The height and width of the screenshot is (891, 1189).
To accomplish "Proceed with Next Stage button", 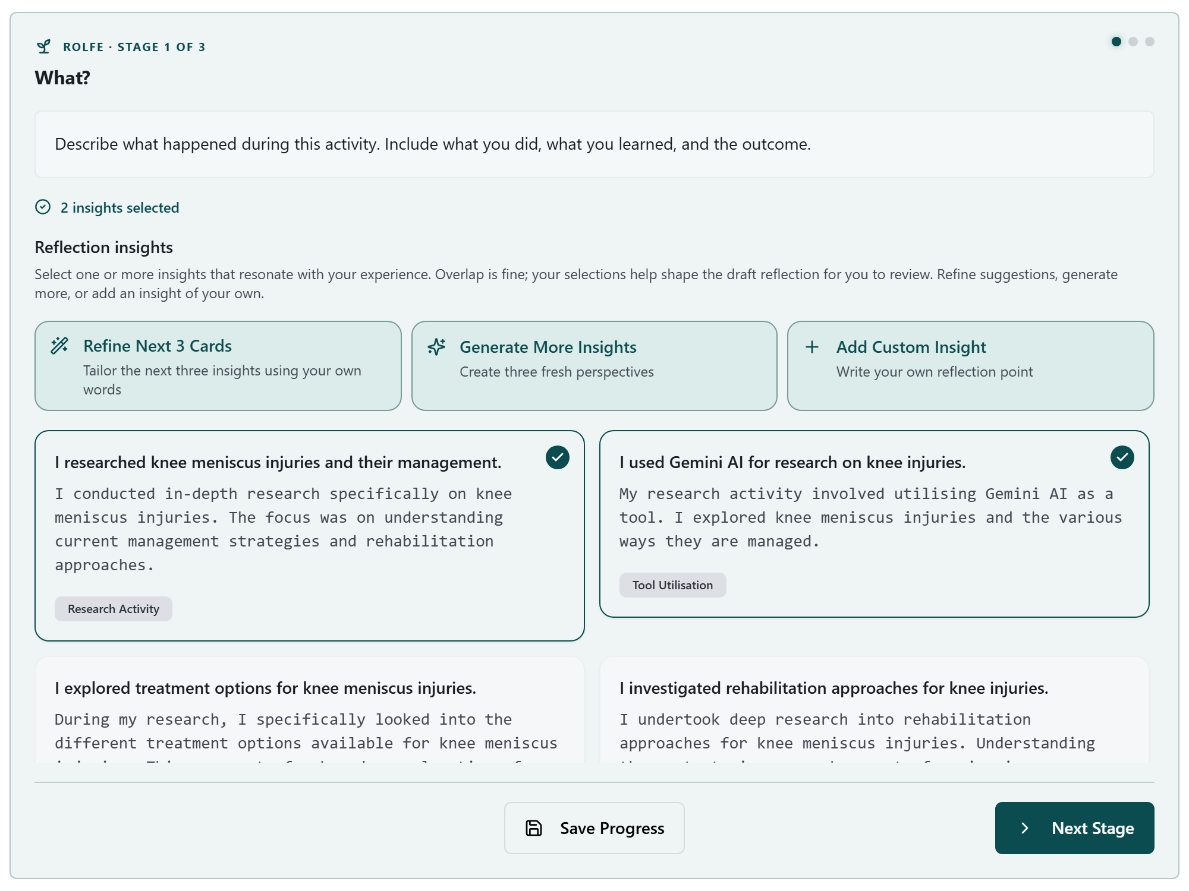I will tap(1075, 828).
